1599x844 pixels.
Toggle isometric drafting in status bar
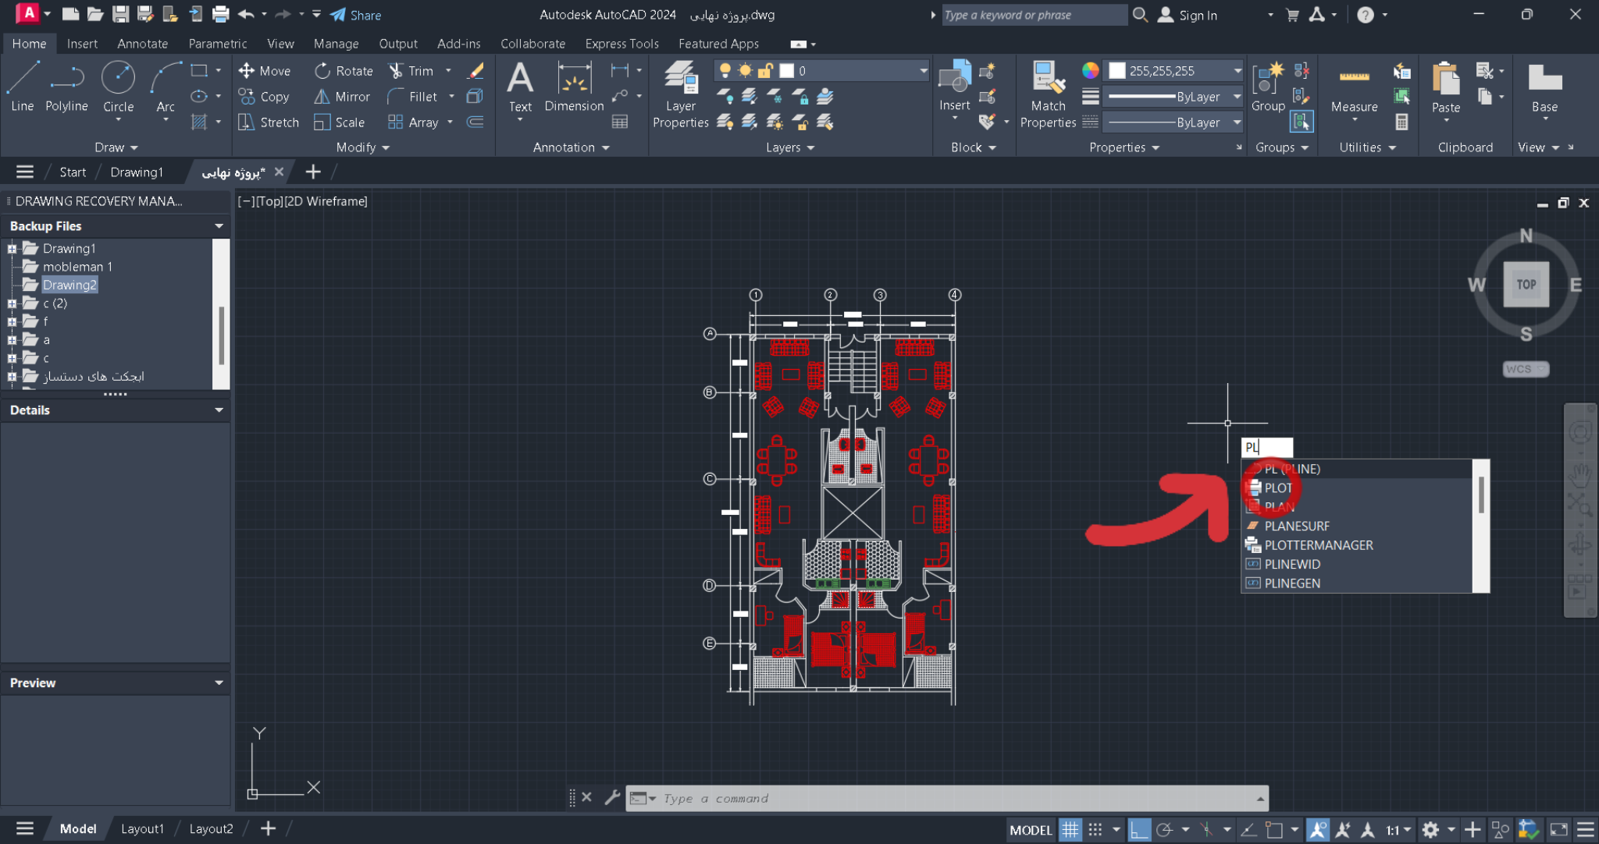pyautogui.click(x=1207, y=829)
